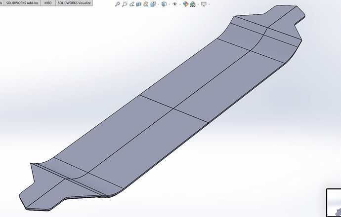Click the Display Style icon
The width and height of the screenshot is (341, 217).
point(164,4)
